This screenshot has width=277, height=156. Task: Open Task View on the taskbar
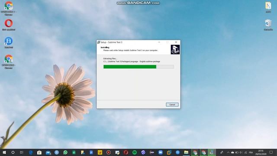point(22,152)
